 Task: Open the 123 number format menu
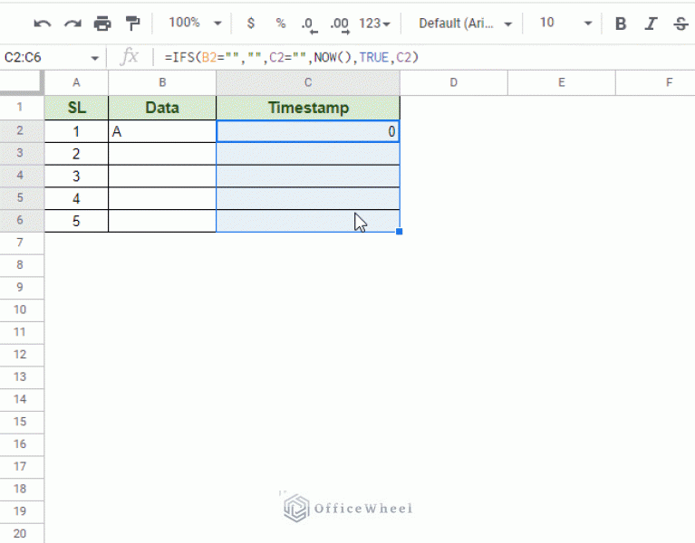click(x=374, y=24)
